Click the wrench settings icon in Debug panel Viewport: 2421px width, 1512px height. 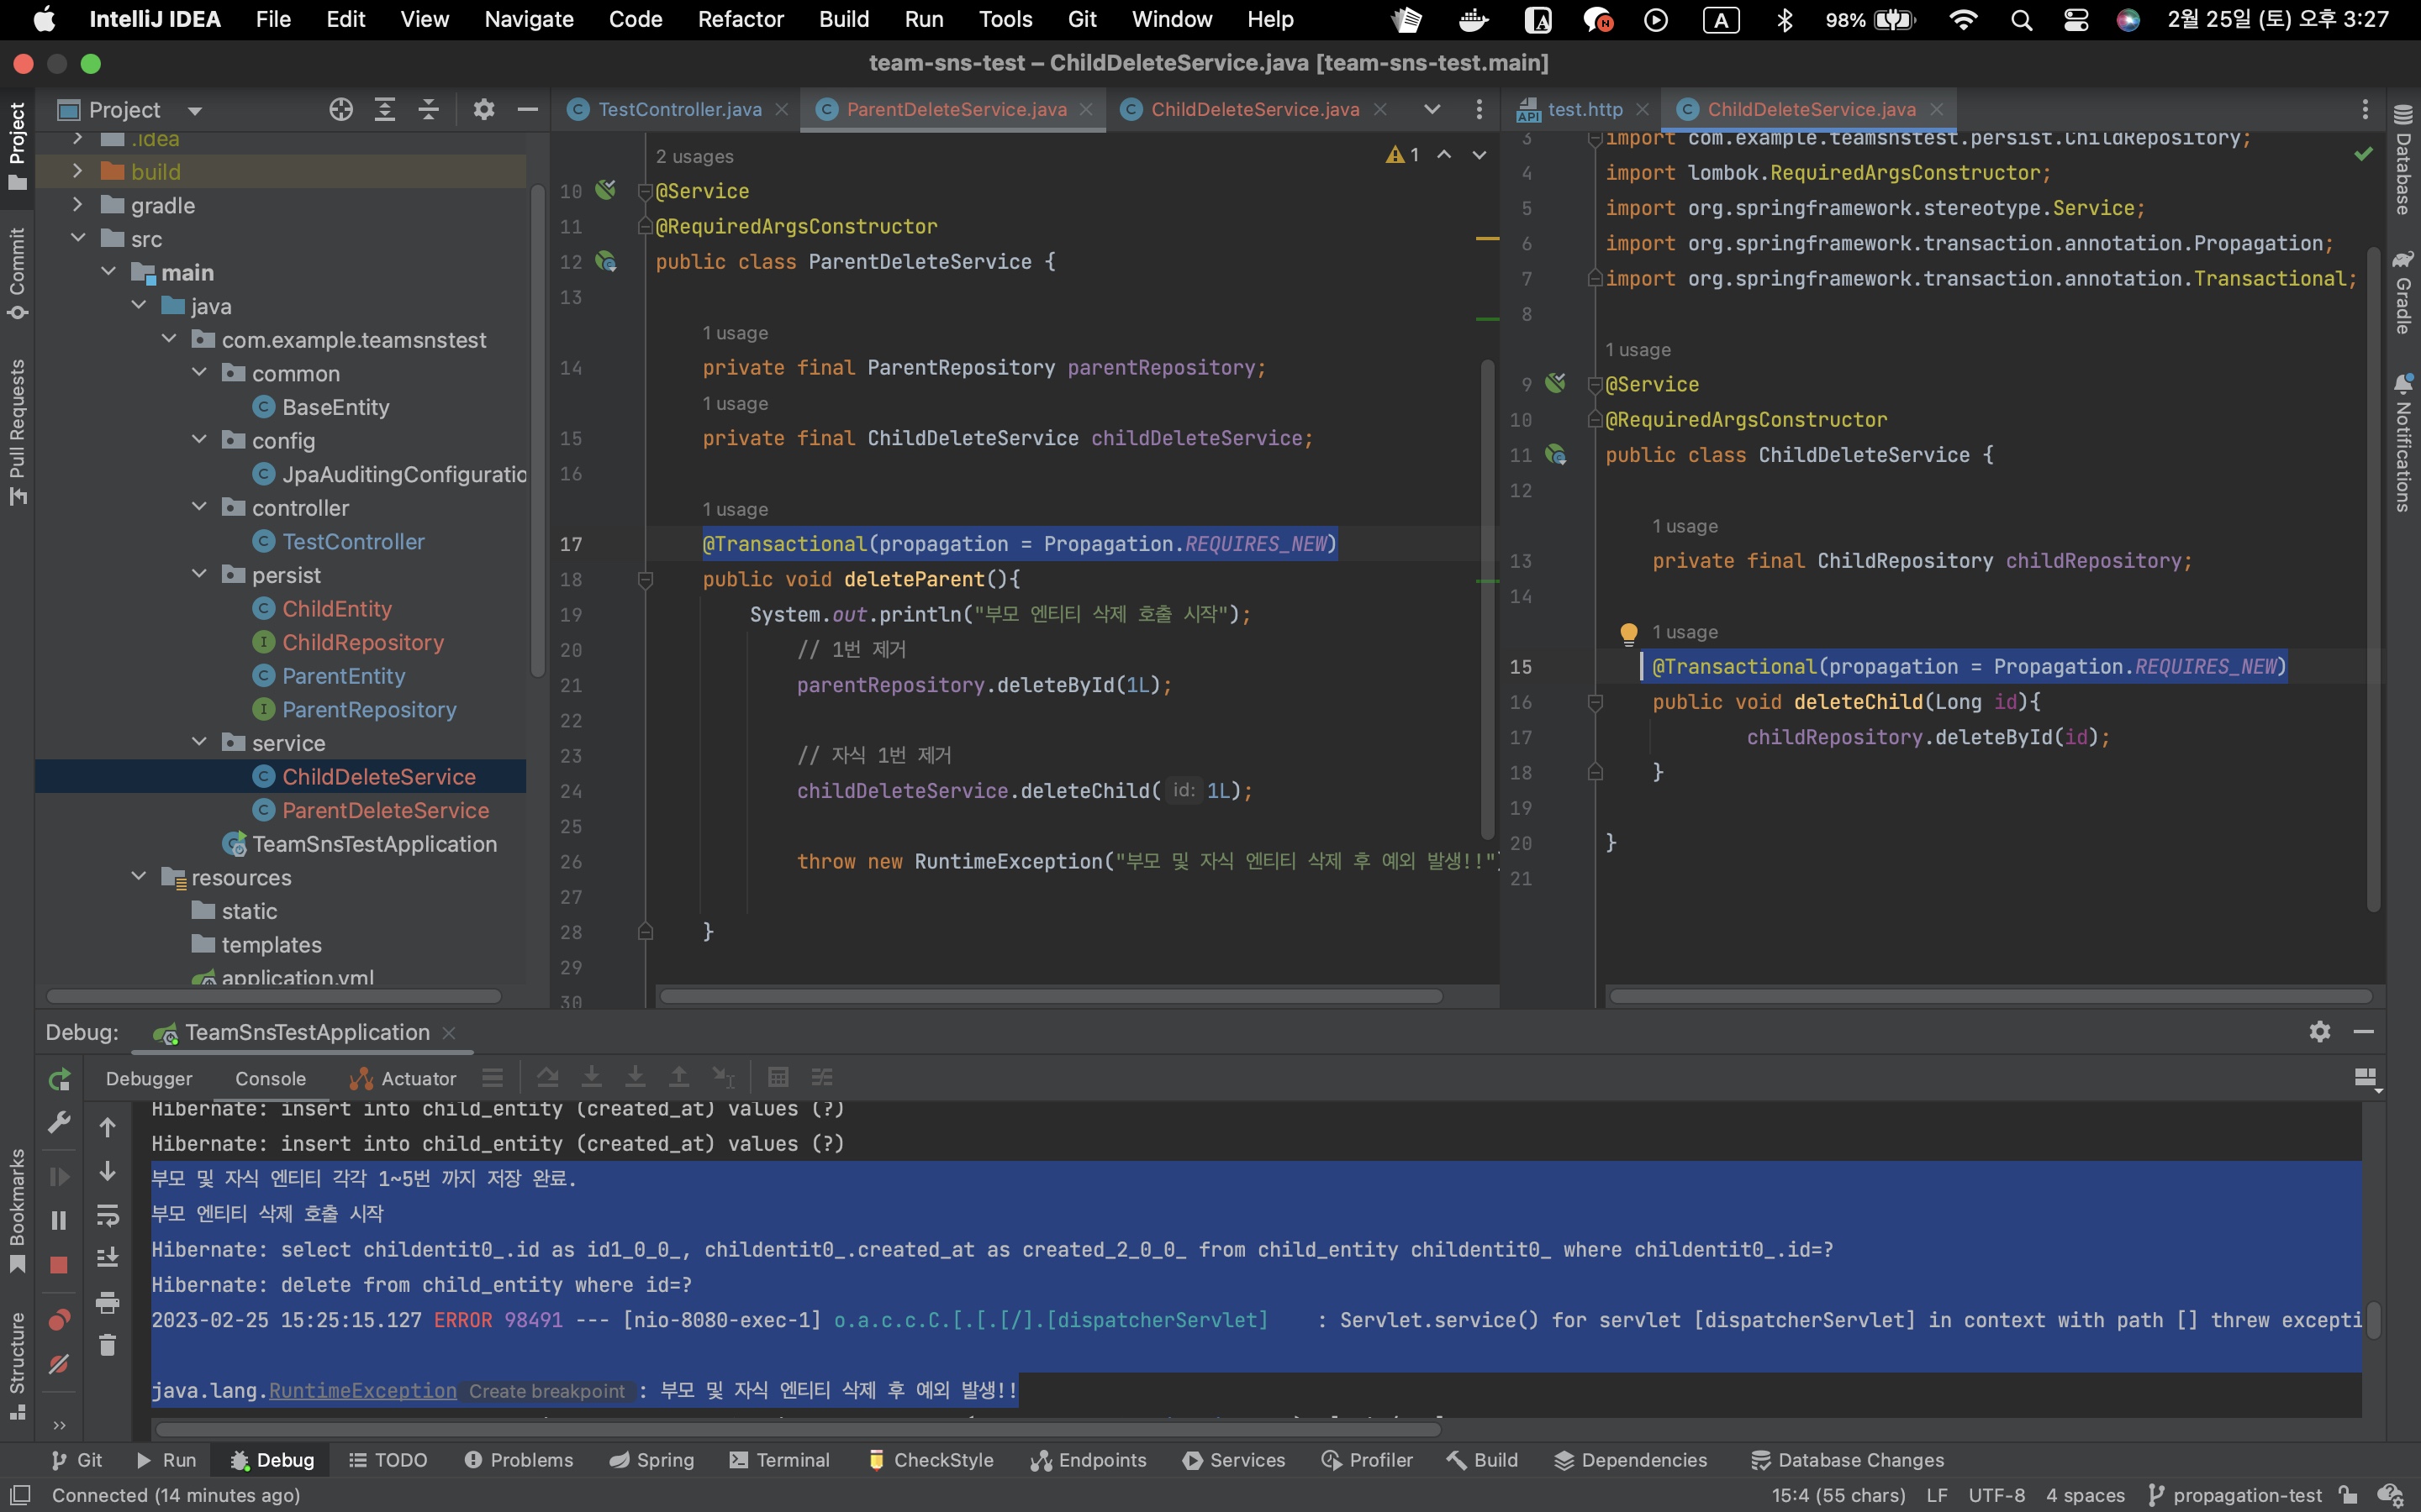coord(59,1123)
